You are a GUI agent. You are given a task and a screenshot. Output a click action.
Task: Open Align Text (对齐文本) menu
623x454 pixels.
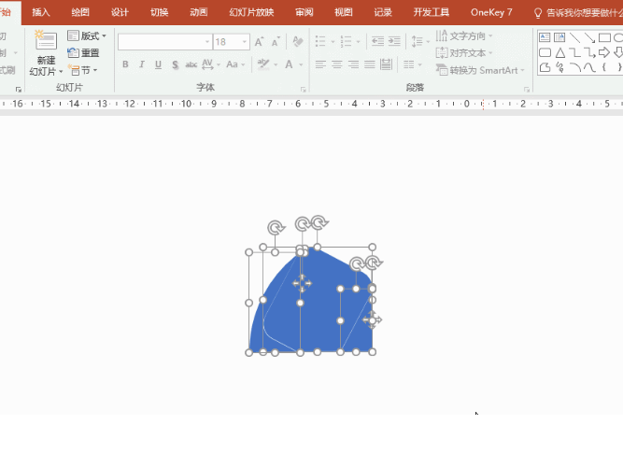pyautogui.click(x=464, y=53)
